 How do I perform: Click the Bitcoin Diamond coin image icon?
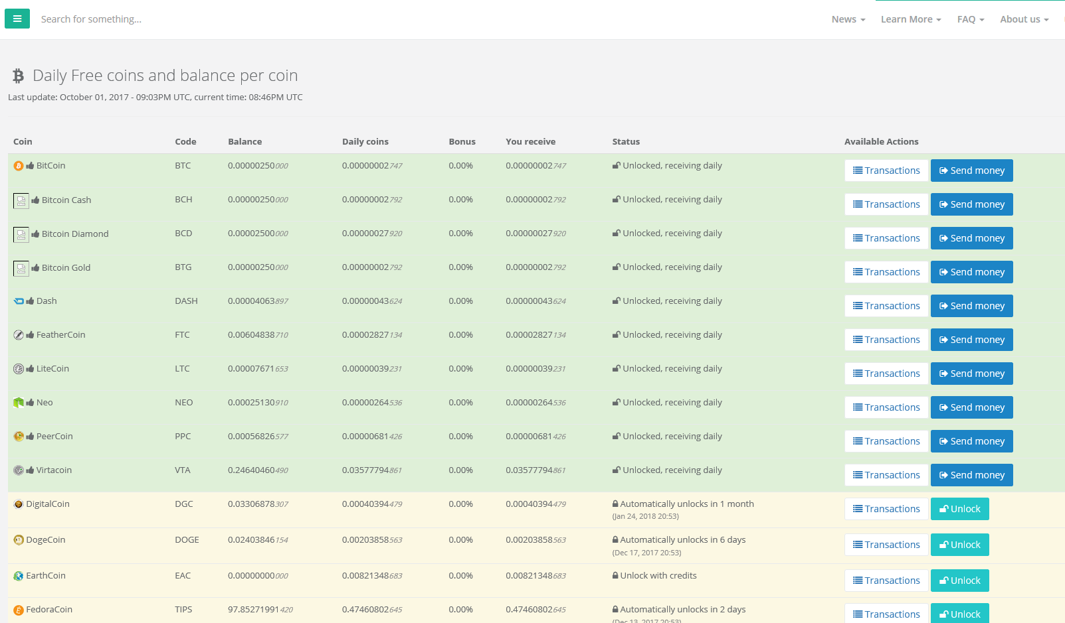point(21,234)
